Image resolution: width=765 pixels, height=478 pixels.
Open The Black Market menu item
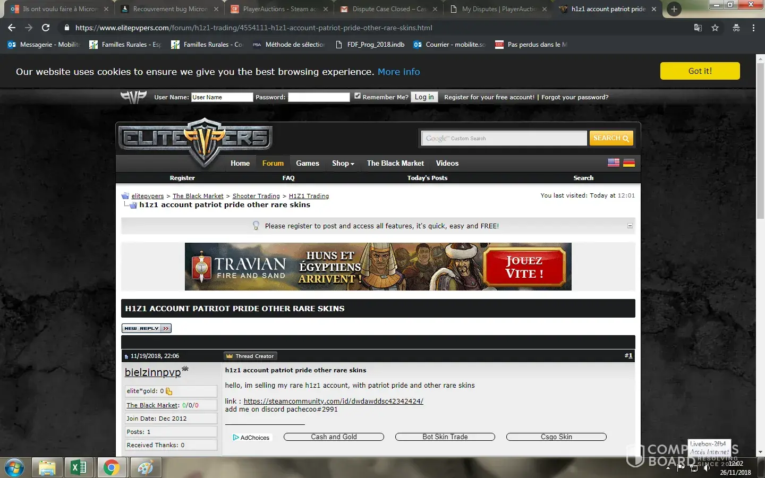click(395, 164)
